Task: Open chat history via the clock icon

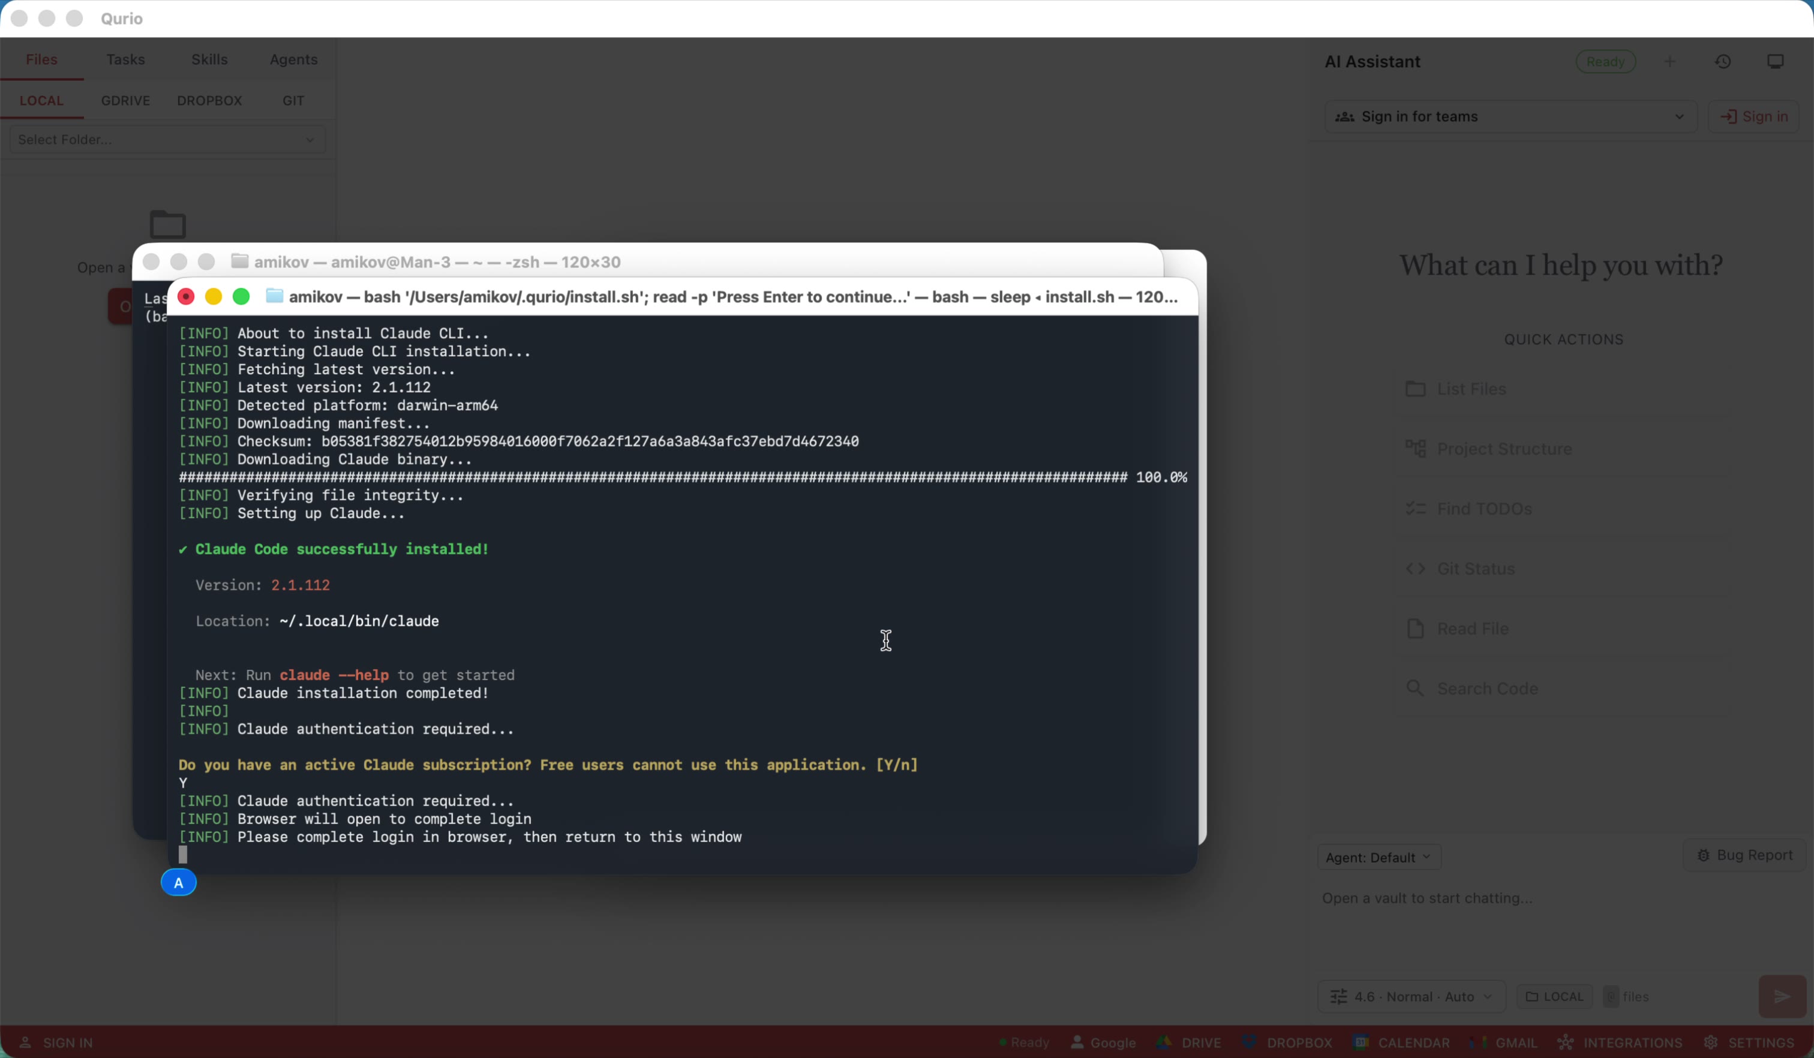Action: (1723, 61)
